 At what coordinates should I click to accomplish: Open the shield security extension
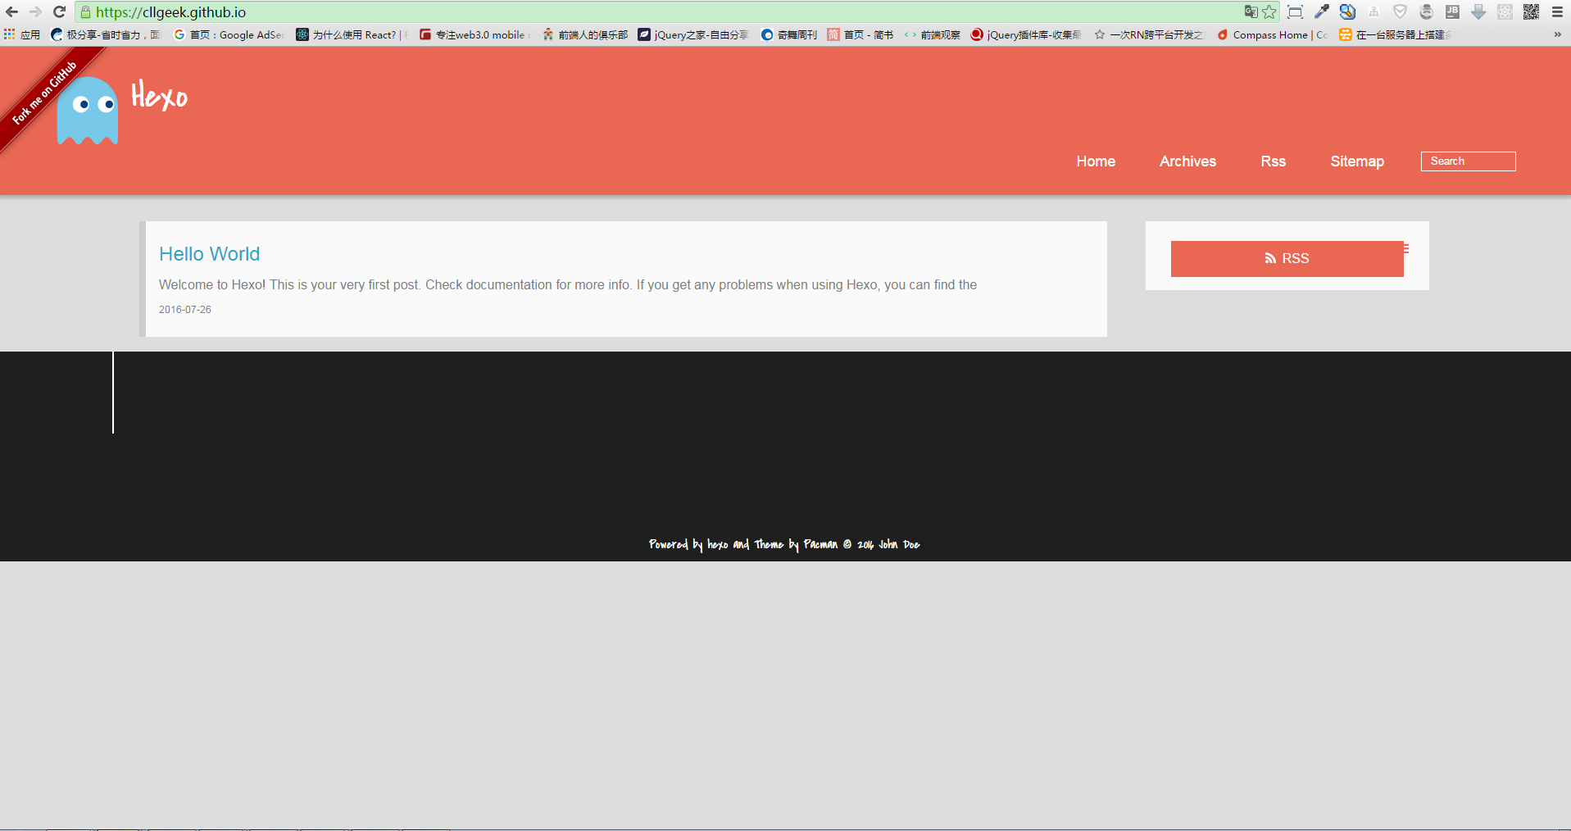click(1401, 12)
